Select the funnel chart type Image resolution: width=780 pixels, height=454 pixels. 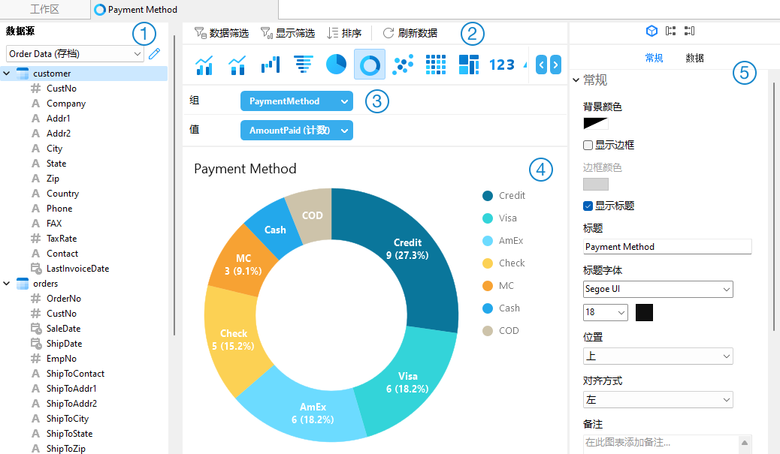303,65
